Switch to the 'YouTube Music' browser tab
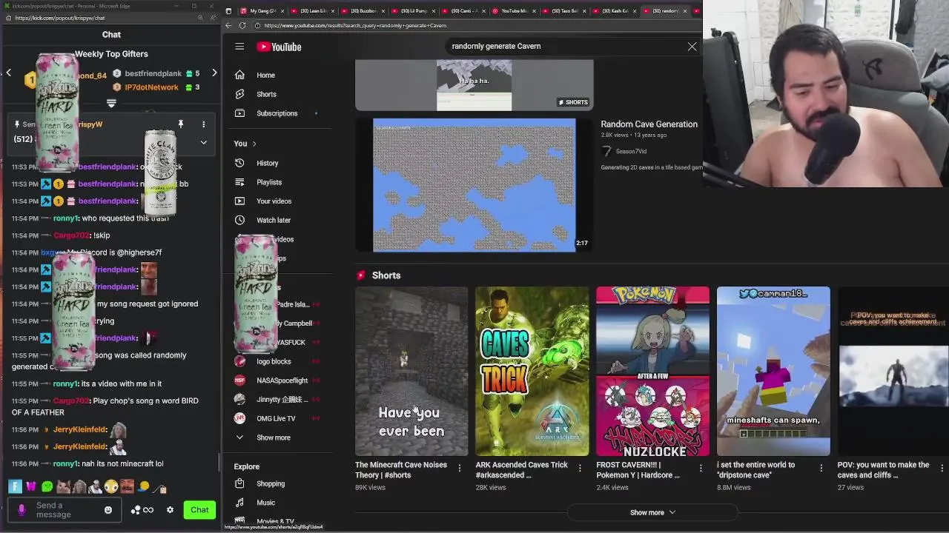Viewport: 949px width, 533px height. click(513, 11)
